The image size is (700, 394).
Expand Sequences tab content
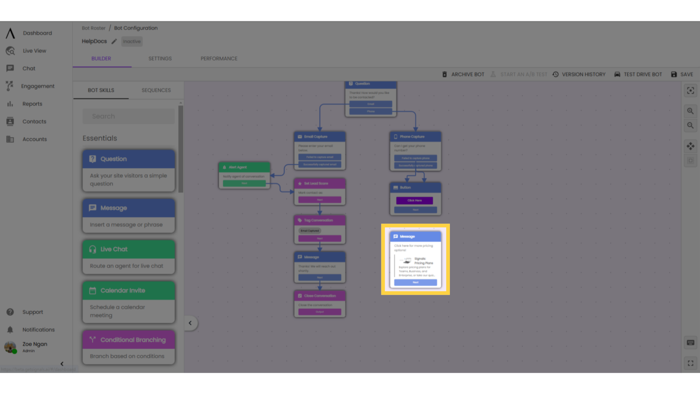[x=155, y=90]
